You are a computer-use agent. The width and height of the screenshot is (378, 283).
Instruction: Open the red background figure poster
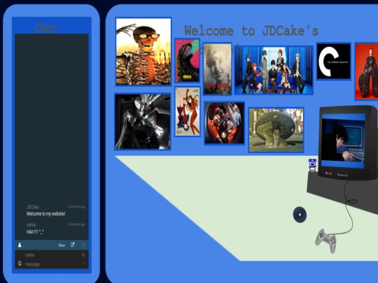[x=366, y=71]
